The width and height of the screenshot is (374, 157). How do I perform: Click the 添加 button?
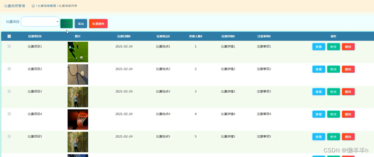81,24
